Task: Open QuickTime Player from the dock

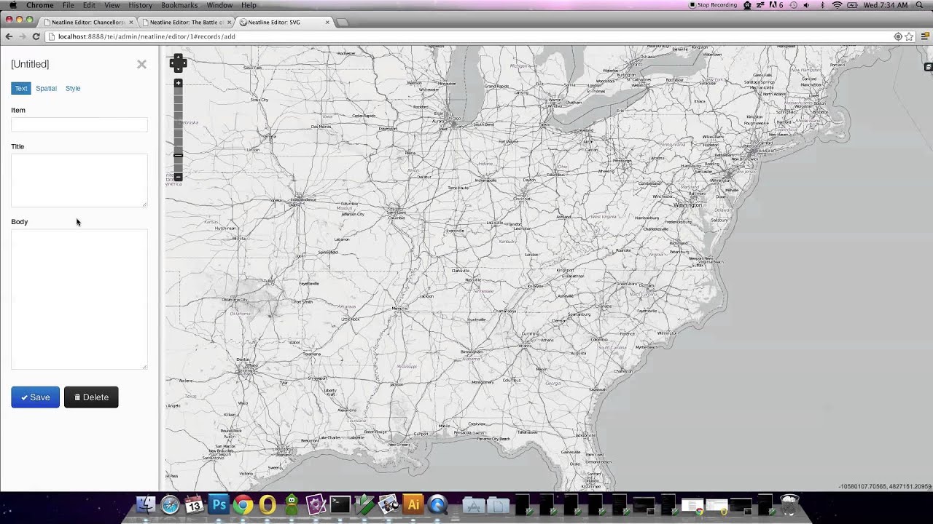Action: tap(437, 504)
